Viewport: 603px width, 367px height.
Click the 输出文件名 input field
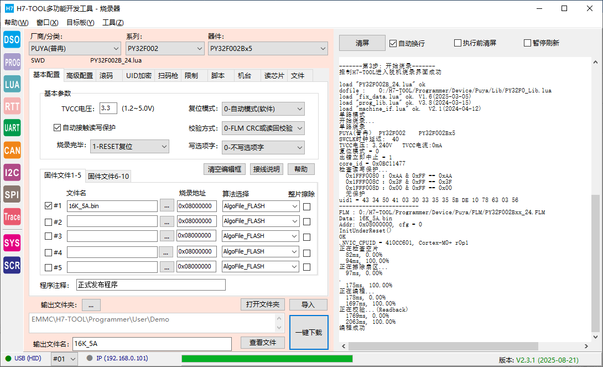click(x=152, y=344)
